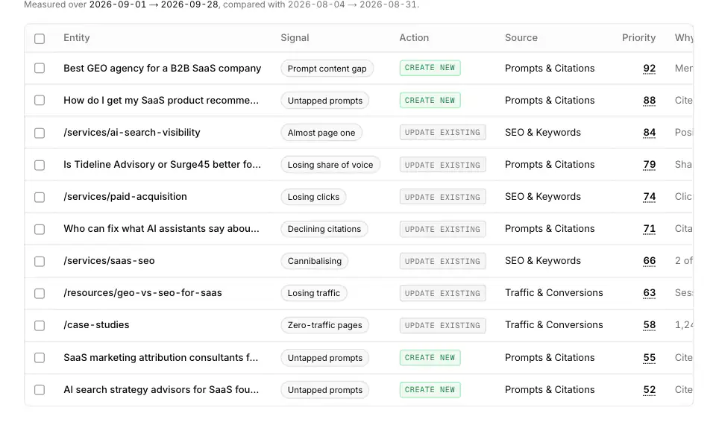Screen dimensions: 716x428
Task: Click priority score 52
Action: (x=650, y=390)
